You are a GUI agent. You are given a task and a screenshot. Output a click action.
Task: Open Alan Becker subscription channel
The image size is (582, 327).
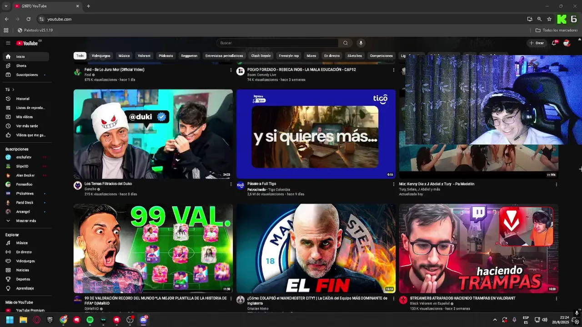26,175
